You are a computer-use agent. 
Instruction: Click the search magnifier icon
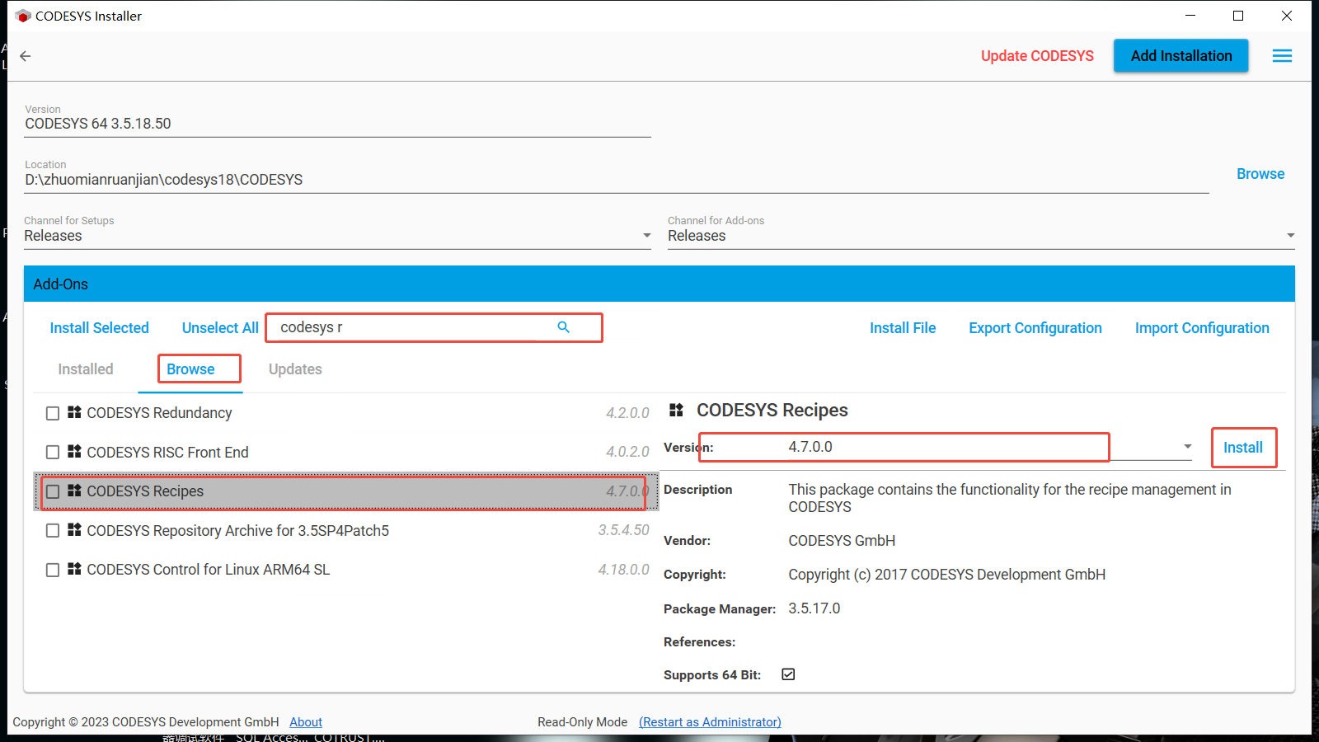coord(564,327)
